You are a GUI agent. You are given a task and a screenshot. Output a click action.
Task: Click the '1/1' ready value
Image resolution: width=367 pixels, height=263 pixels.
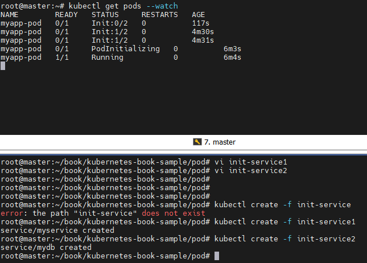tap(62, 57)
